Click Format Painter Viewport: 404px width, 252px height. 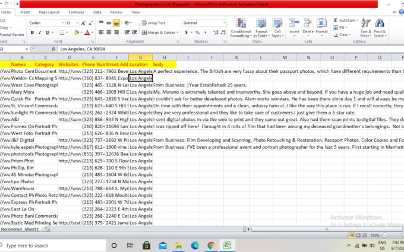pyautogui.click(x=12, y=35)
